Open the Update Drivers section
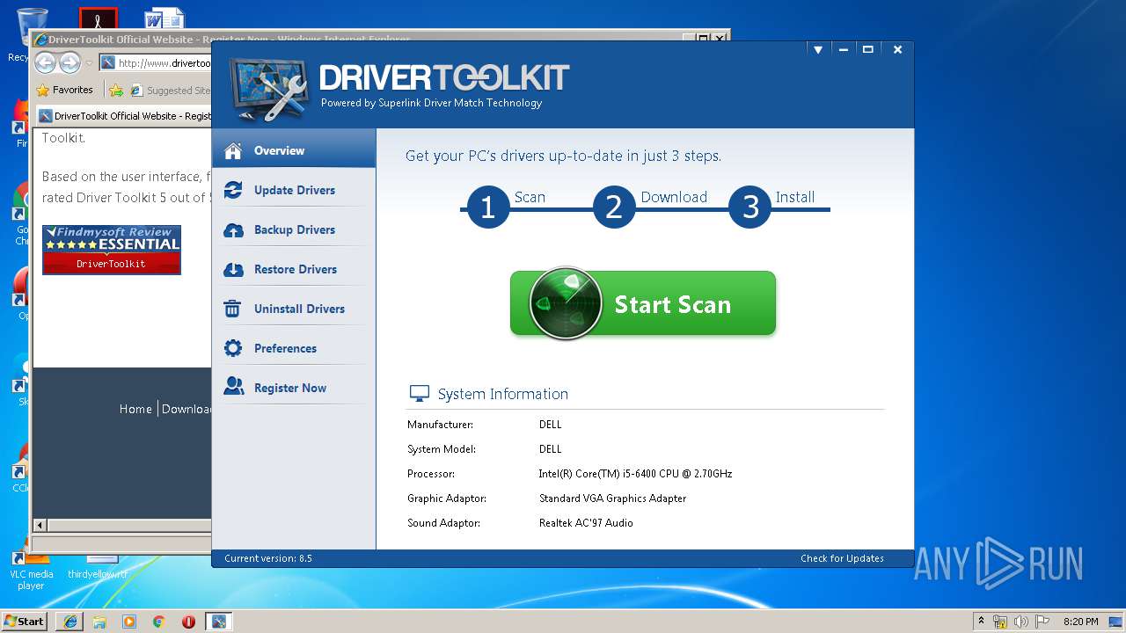1126x633 pixels. (x=294, y=190)
